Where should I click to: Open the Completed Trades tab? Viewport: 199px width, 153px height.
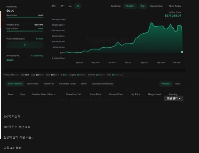[x=67, y=83]
